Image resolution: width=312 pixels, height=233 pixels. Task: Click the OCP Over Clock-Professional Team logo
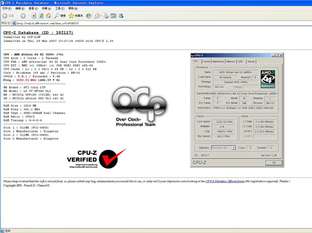(x=139, y=107)
